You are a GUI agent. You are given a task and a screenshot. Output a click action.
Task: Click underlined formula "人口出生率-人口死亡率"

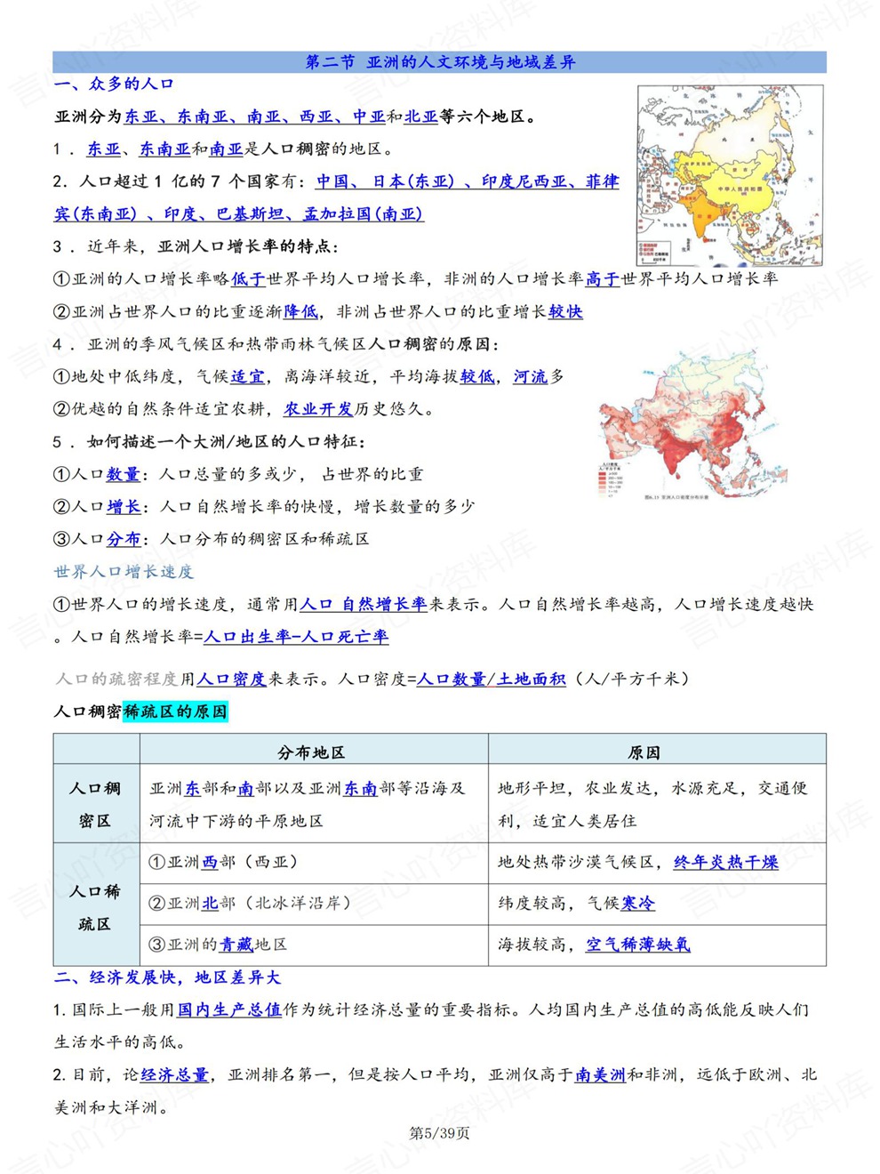click(x=296, y=637)
